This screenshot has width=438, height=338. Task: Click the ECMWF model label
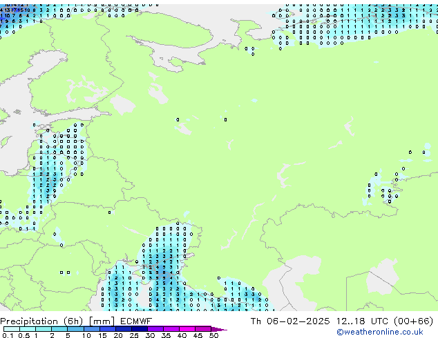(x=135, y=321)
